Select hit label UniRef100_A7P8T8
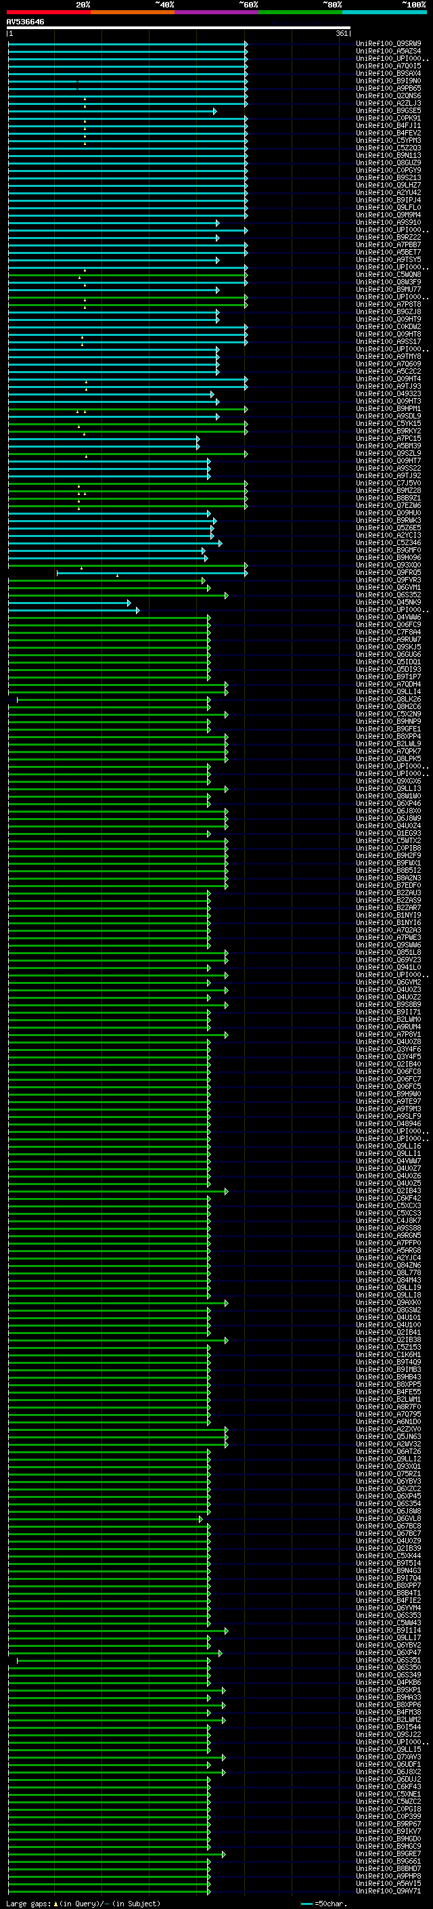433x1909 pixels. pyautogui.click(x=388, y=304)
